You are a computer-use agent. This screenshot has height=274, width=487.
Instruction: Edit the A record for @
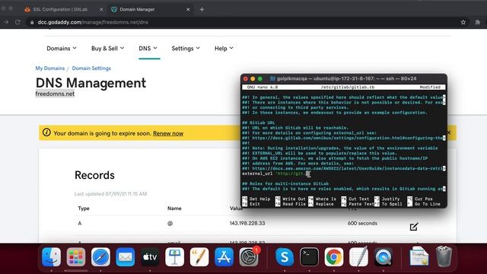point(414,227)
